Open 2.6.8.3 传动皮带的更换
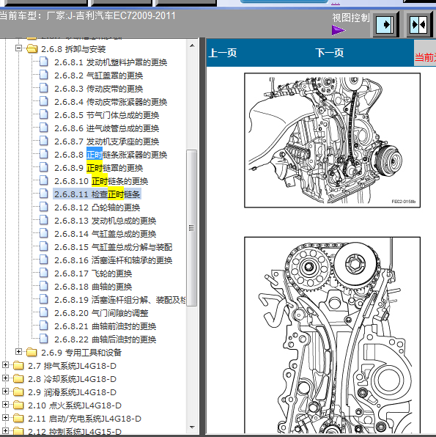This screenshot has height=437, width=436. 98,89
